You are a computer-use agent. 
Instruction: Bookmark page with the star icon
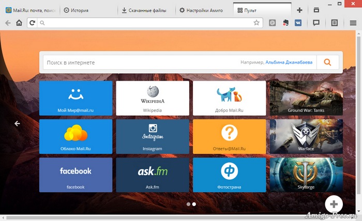(x=257, y=23)
